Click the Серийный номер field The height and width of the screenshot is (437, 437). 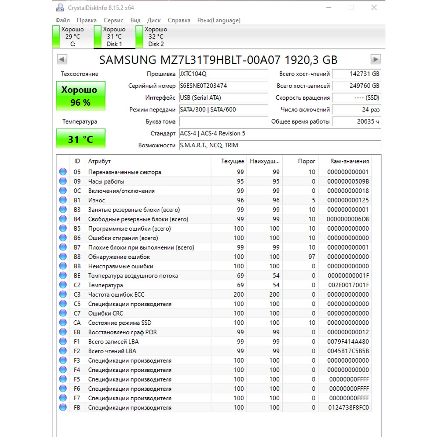(223, 86)
